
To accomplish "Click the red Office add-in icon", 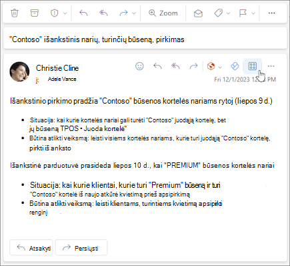I will (x=211, y=66).
